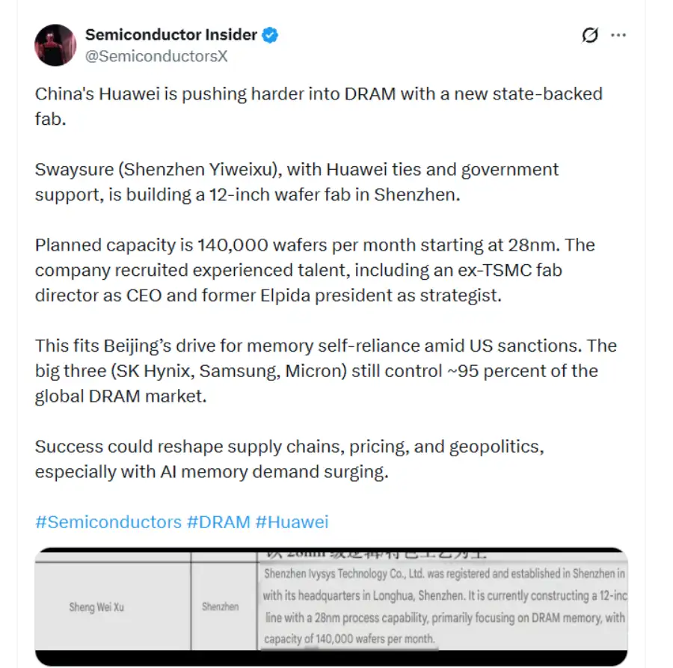The image size is (673, 668).
Task: Click the Beijing's memory self-reliance paragraph
Action: click(326, 371)
